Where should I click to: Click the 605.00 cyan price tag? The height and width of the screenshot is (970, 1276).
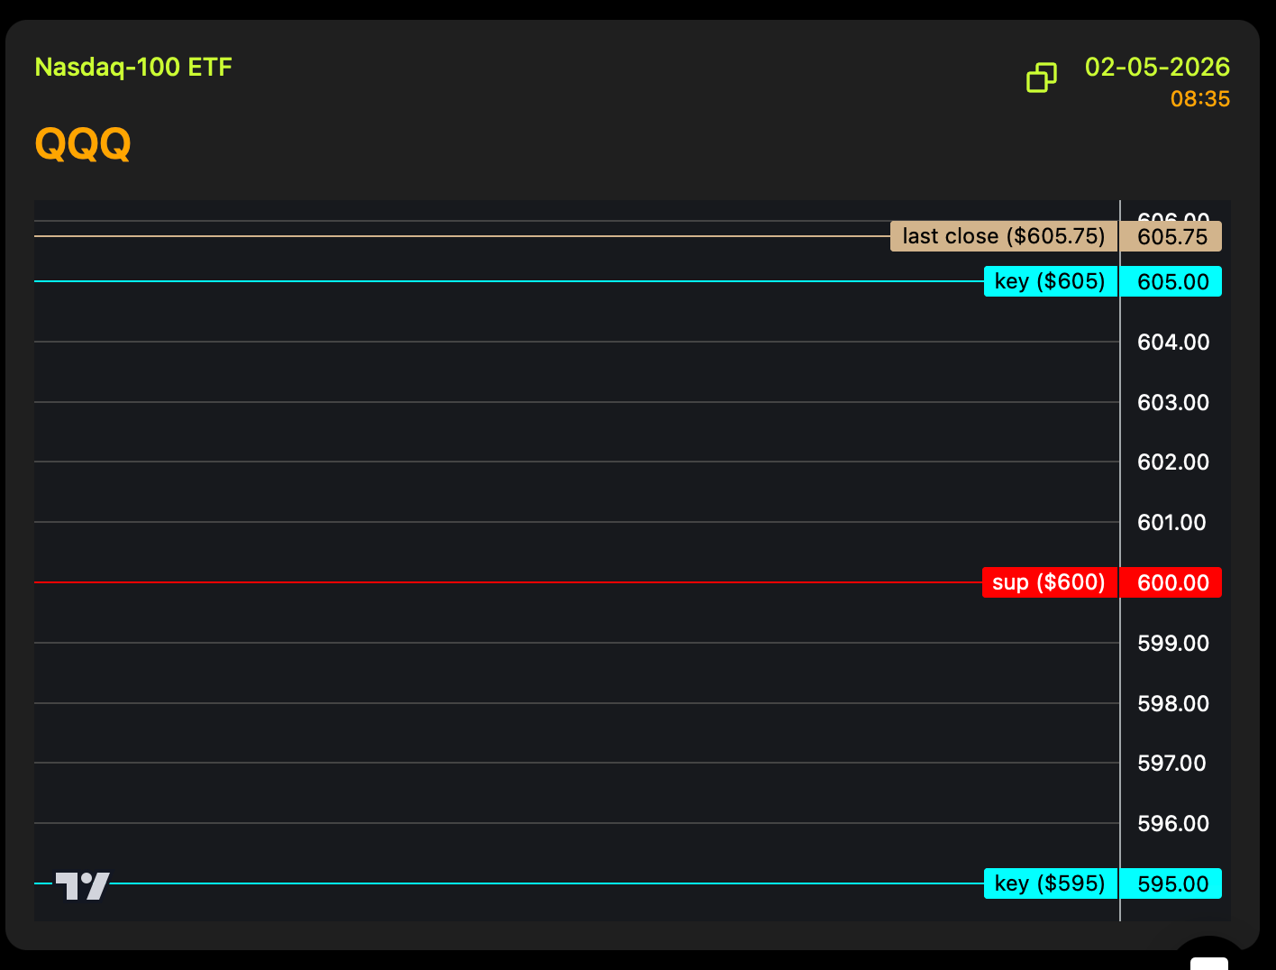coord(1171,281)
